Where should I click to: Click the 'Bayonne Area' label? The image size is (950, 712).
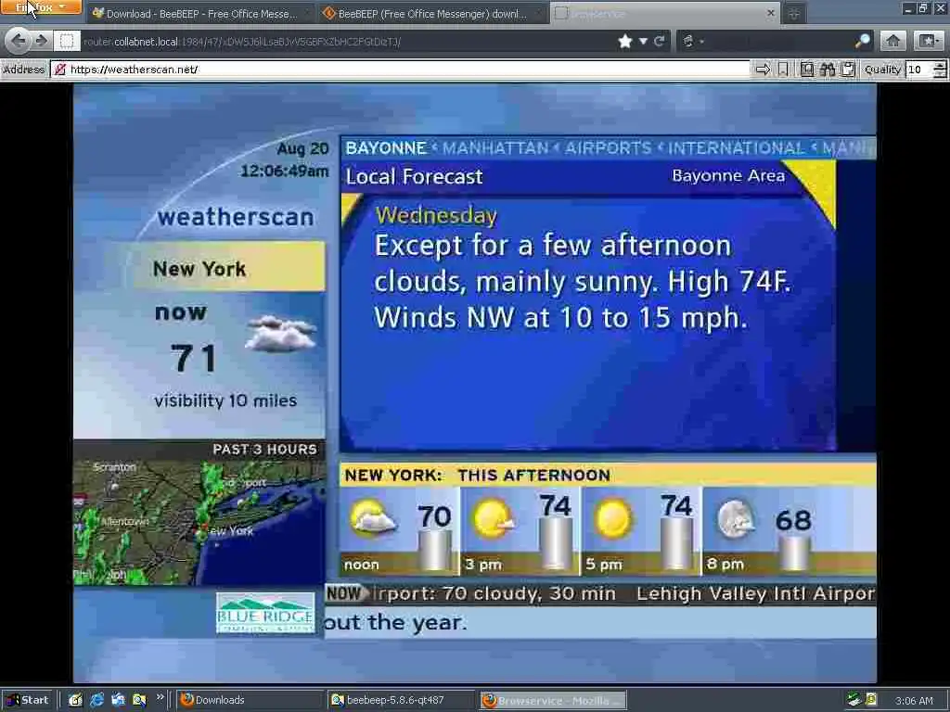pyautogui.click(x=728, y=175)
